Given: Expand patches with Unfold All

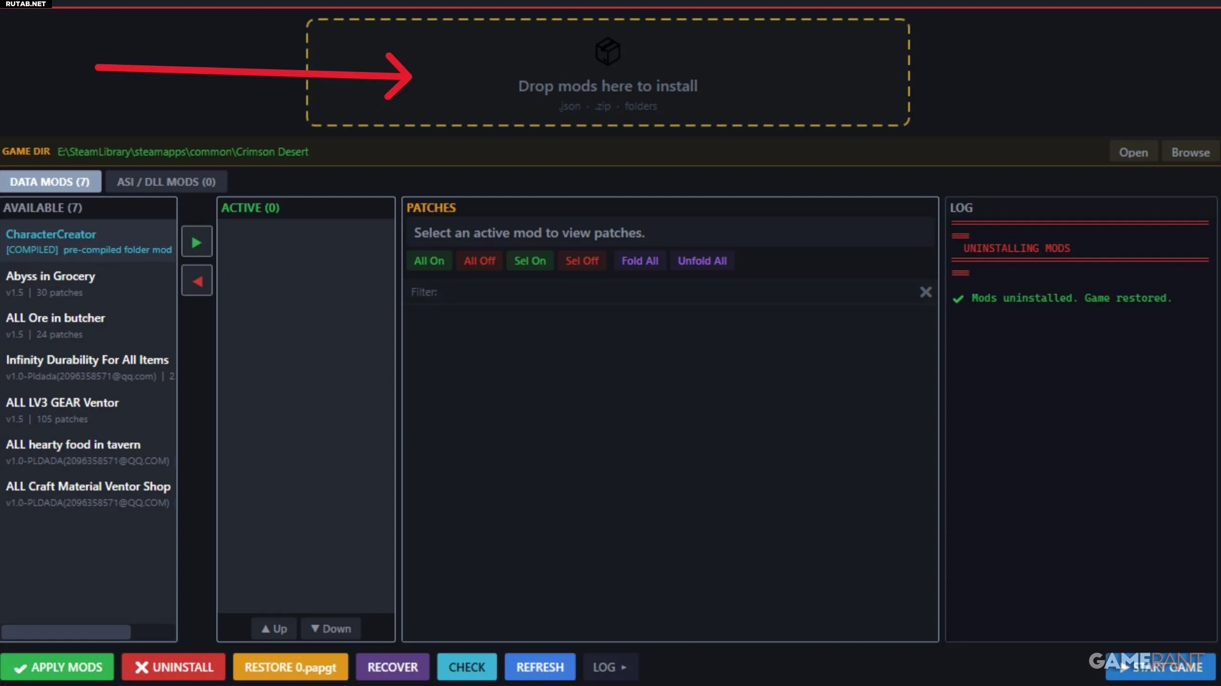Looking at the screenshot, I should (702, 261).
